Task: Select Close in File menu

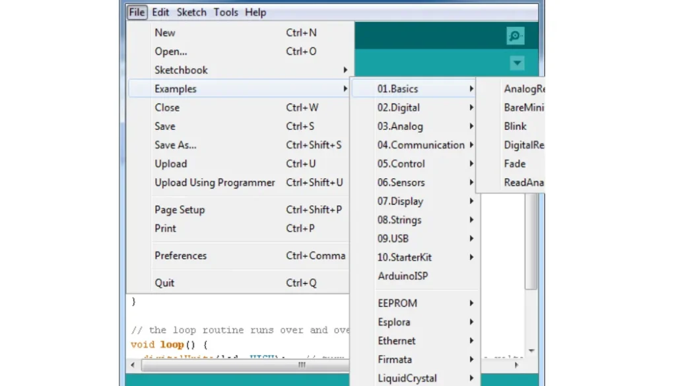Action: coord(238,108)
